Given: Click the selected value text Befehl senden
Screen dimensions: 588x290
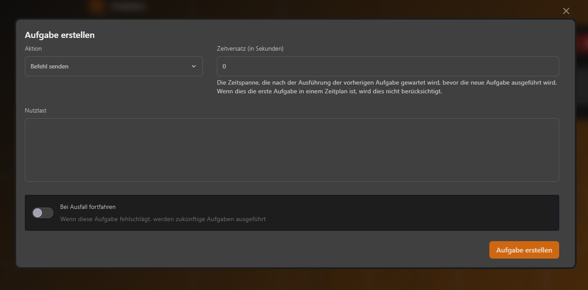Looking at the screenshot, I should pyautogui.click(x=50, y=66).
